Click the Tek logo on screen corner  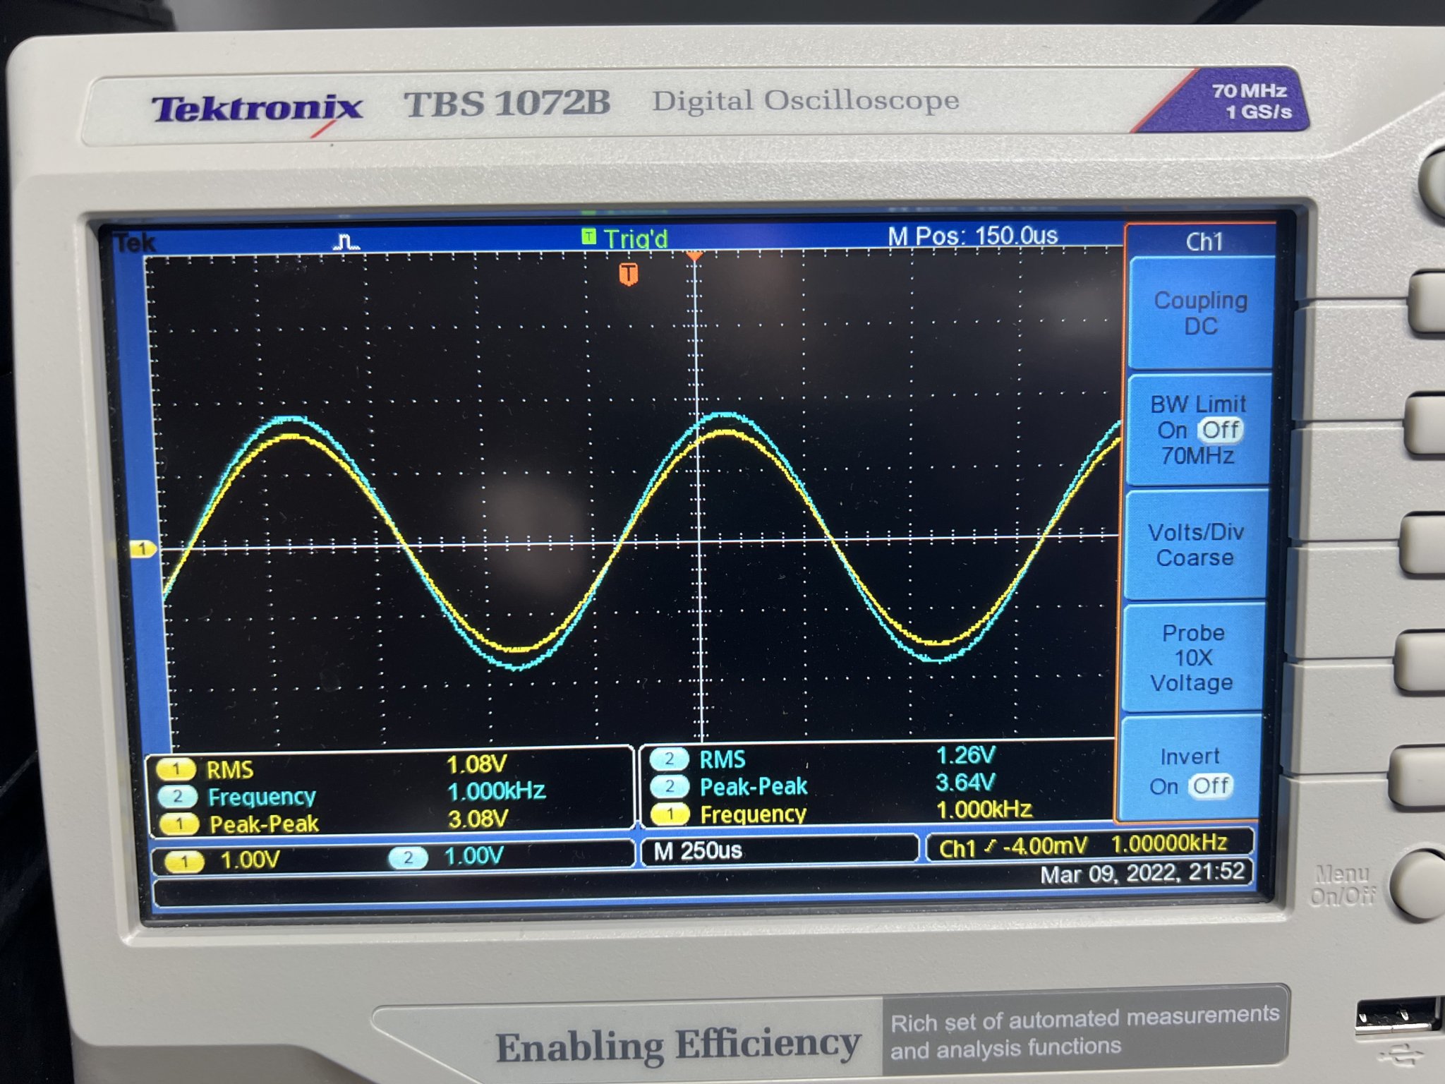coord(135,243)
